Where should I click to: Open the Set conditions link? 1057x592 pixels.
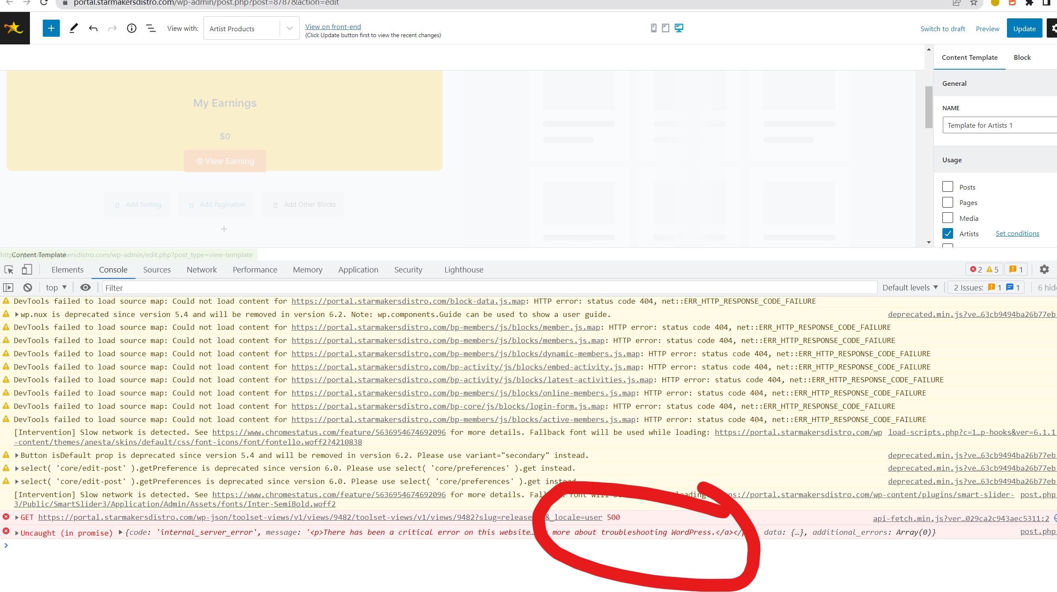(x=1017, y=233)
